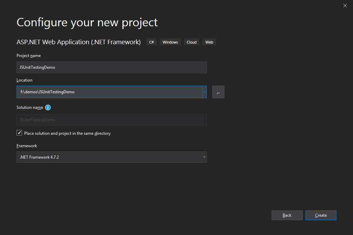Click the Create button

click(x=321, y=215)
